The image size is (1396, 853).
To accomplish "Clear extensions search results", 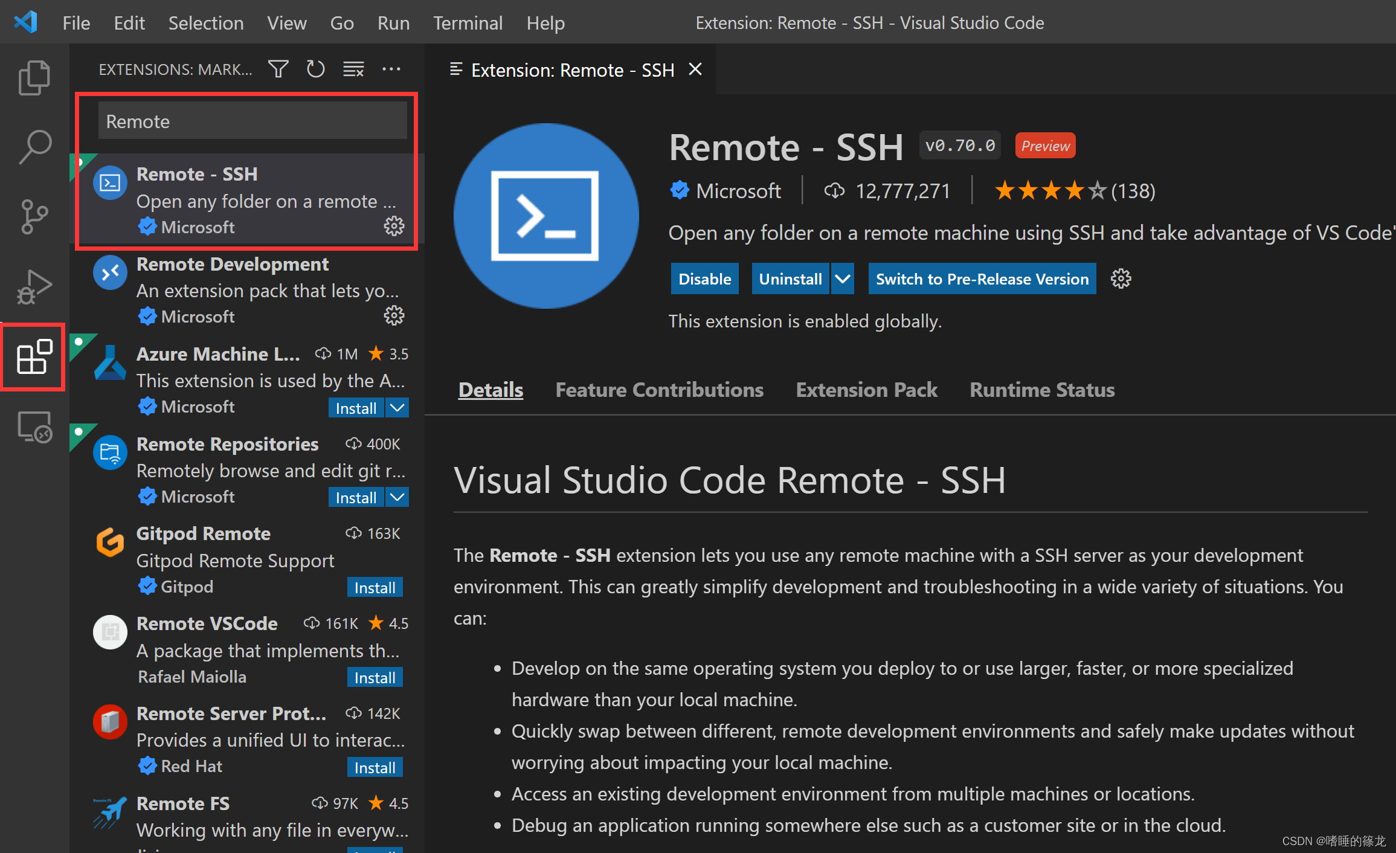I will tap(353, 69).
